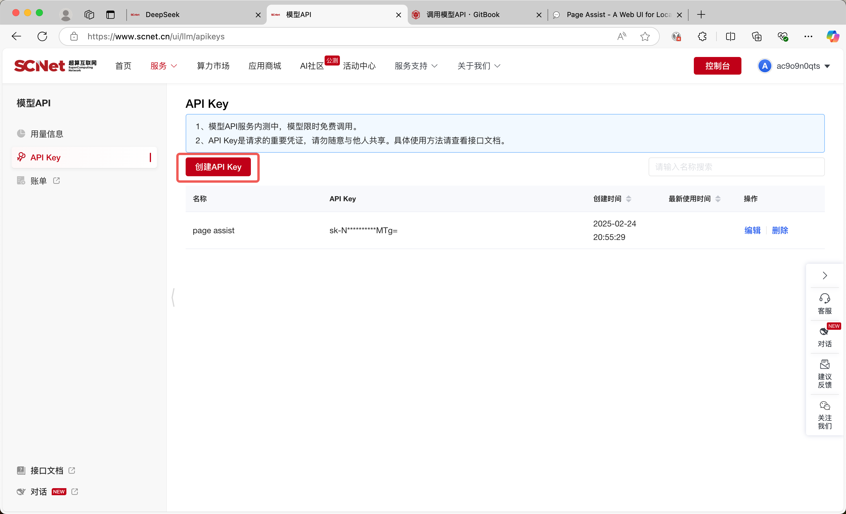Go to 首页 in navigation
This screenshot has width=846, height=514.
tap(123, 66)
